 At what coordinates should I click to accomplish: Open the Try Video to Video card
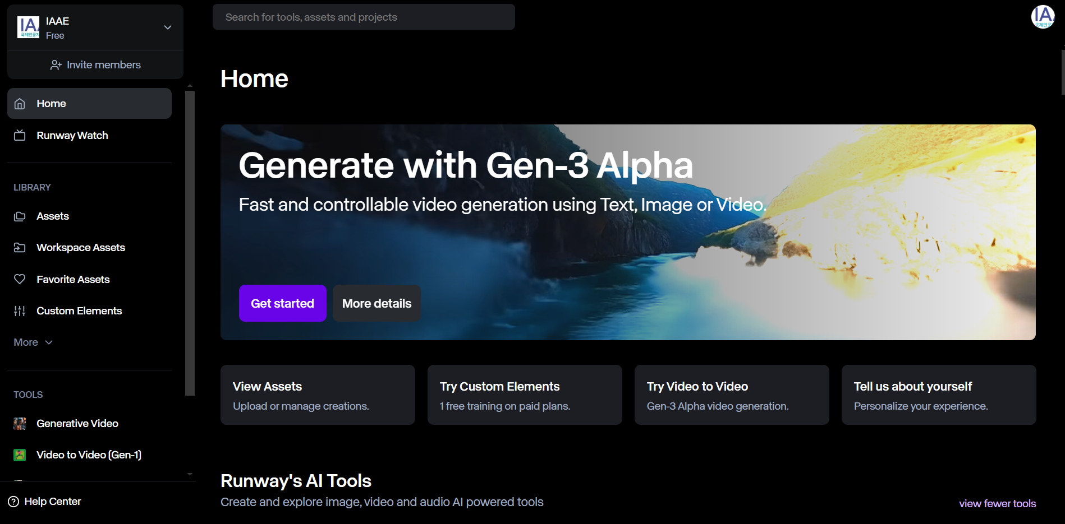click(x=732, y=395)
